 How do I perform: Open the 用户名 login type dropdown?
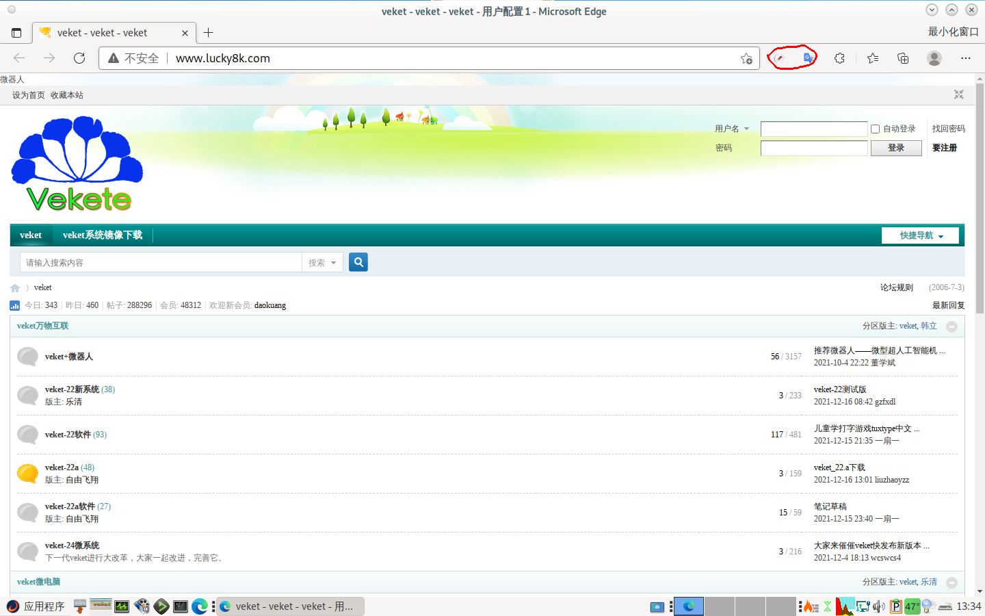[x=732, y=129]
